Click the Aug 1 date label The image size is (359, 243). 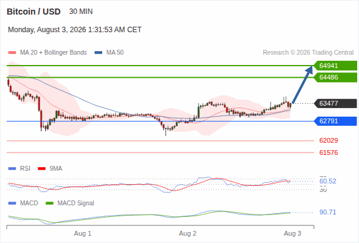[x=83, y=233]
